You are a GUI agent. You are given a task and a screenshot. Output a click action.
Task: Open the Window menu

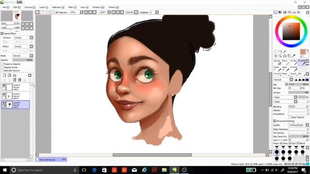(98, 7)
